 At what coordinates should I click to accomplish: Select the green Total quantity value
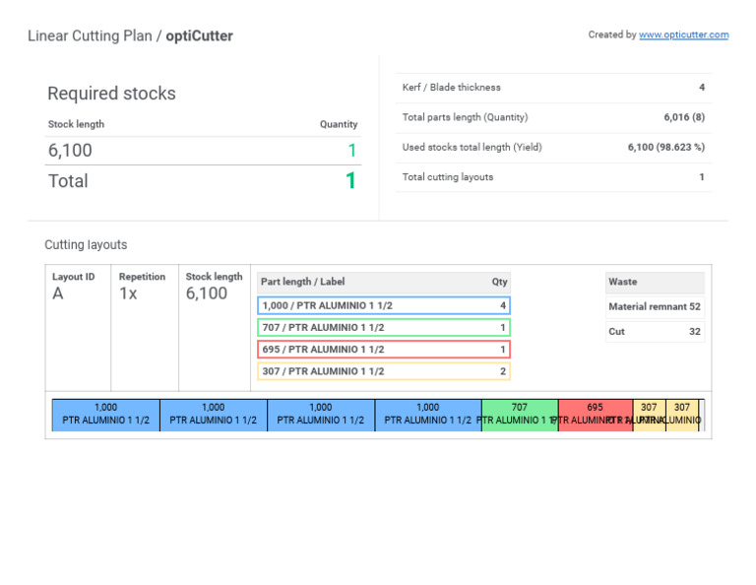point(350,181)
